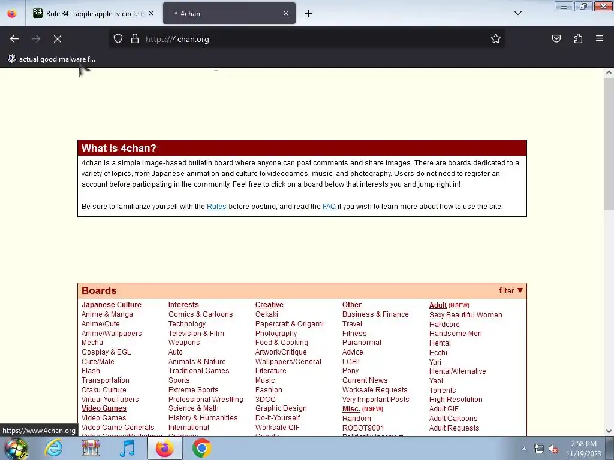
Task: View site security padlock info
Action: (x=135, y=39)
